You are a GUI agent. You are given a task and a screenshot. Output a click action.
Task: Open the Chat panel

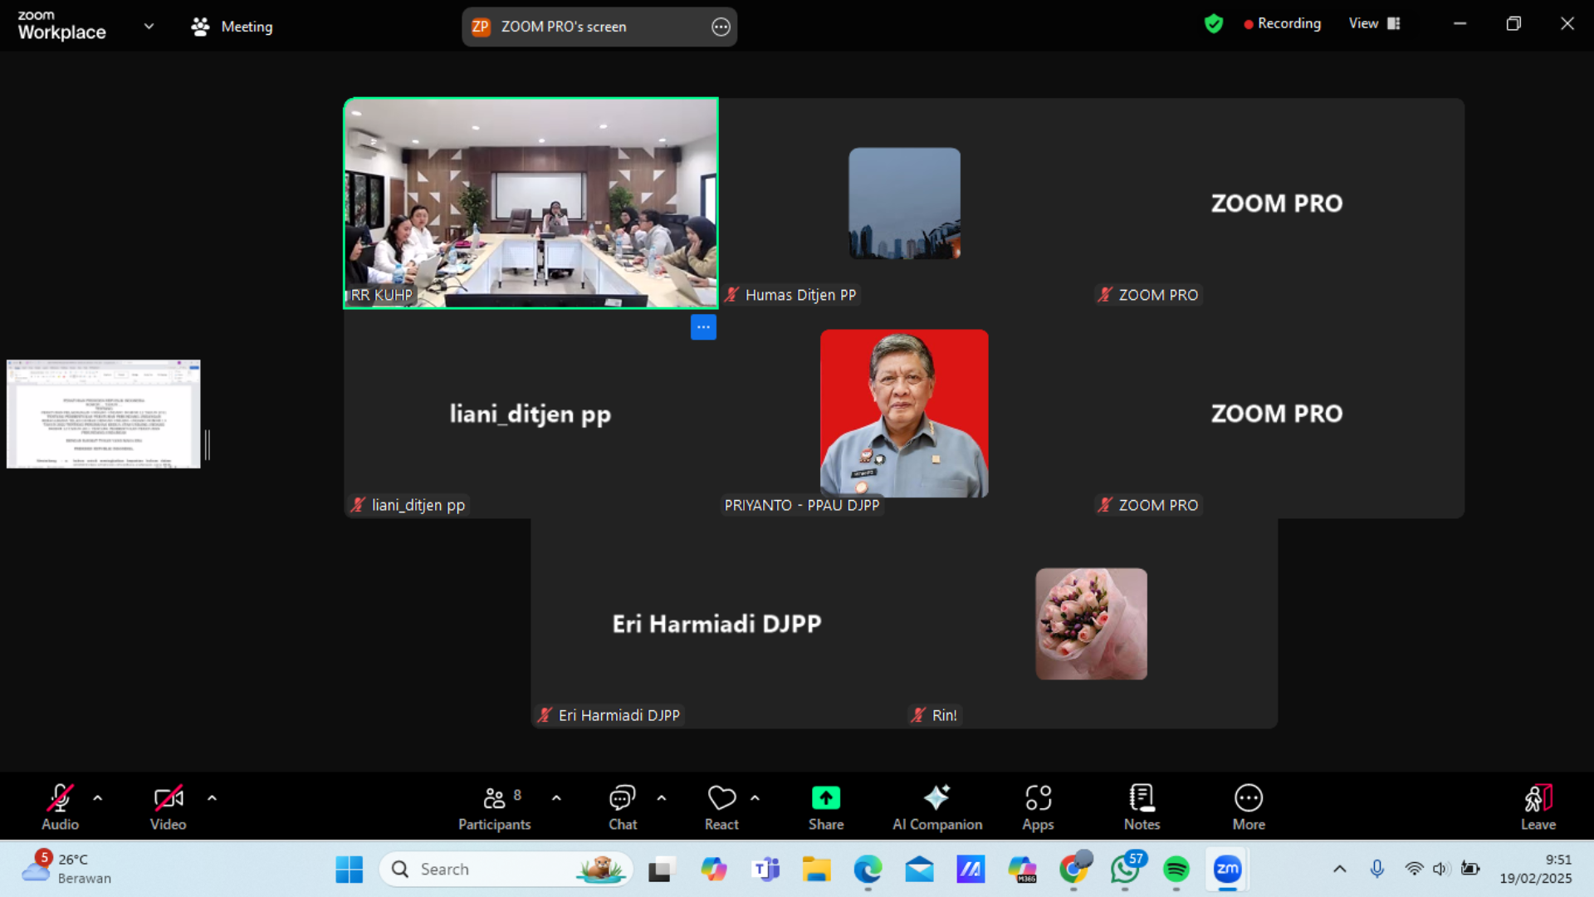pyautogui.click(x=623, y=806)
